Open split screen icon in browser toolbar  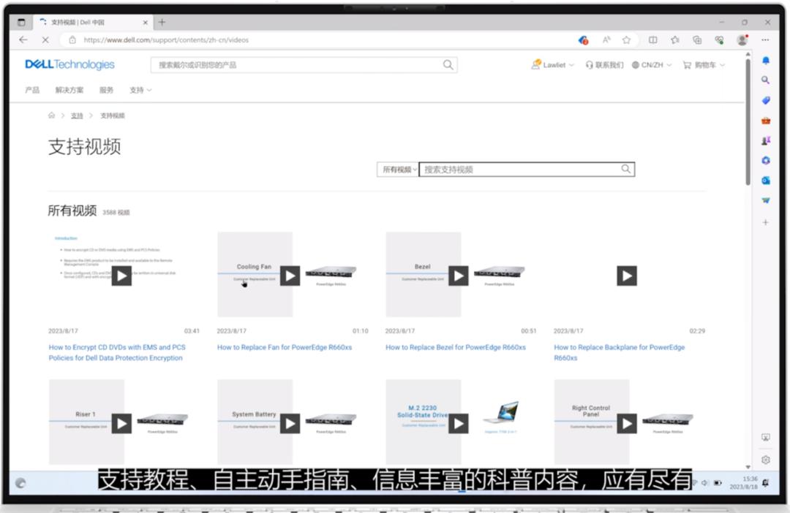pos(653,39)
